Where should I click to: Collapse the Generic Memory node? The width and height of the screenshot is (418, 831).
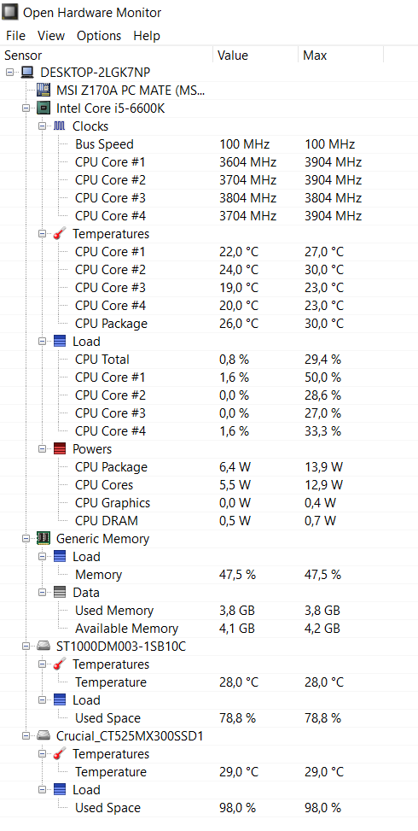pyautogui.click(x=26, y=539)
